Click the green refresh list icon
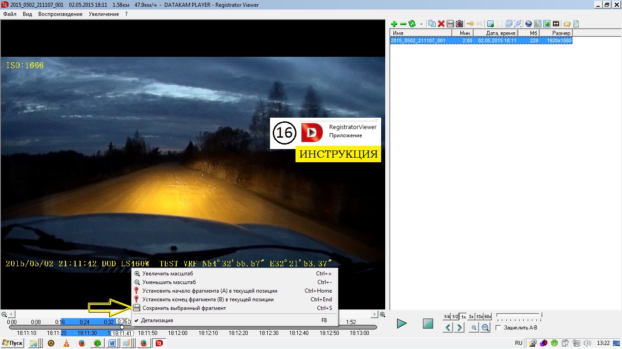This screenshot has height=349, width=622. [412, 24]
